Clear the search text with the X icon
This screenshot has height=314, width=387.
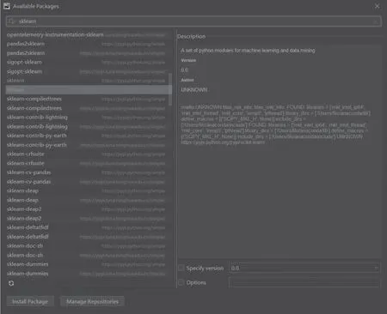click(x=375, y=21)
